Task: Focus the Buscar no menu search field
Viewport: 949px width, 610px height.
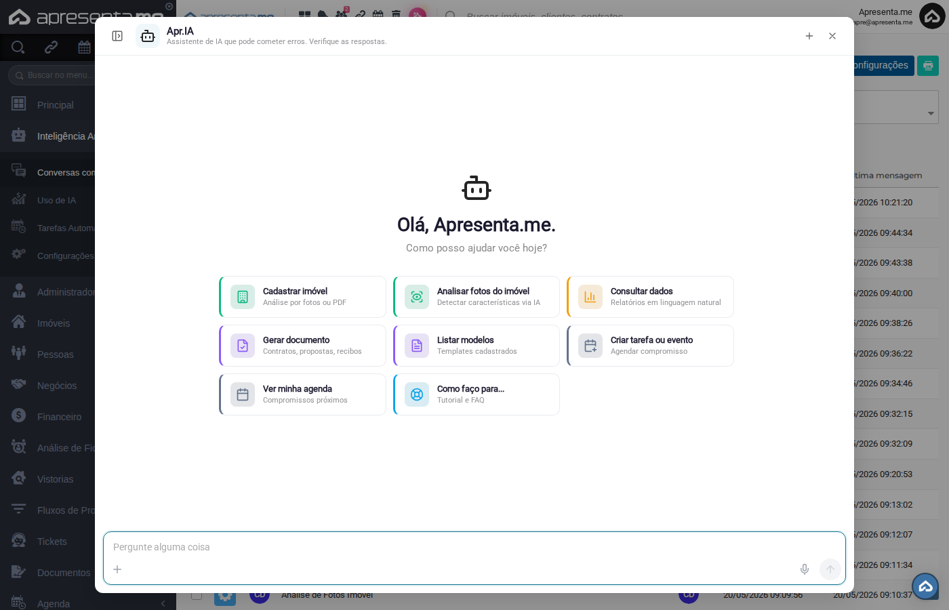Action: tap(53, 75)
